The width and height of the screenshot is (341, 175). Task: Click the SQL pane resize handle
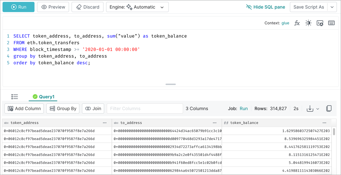click(x=170, y=84)
